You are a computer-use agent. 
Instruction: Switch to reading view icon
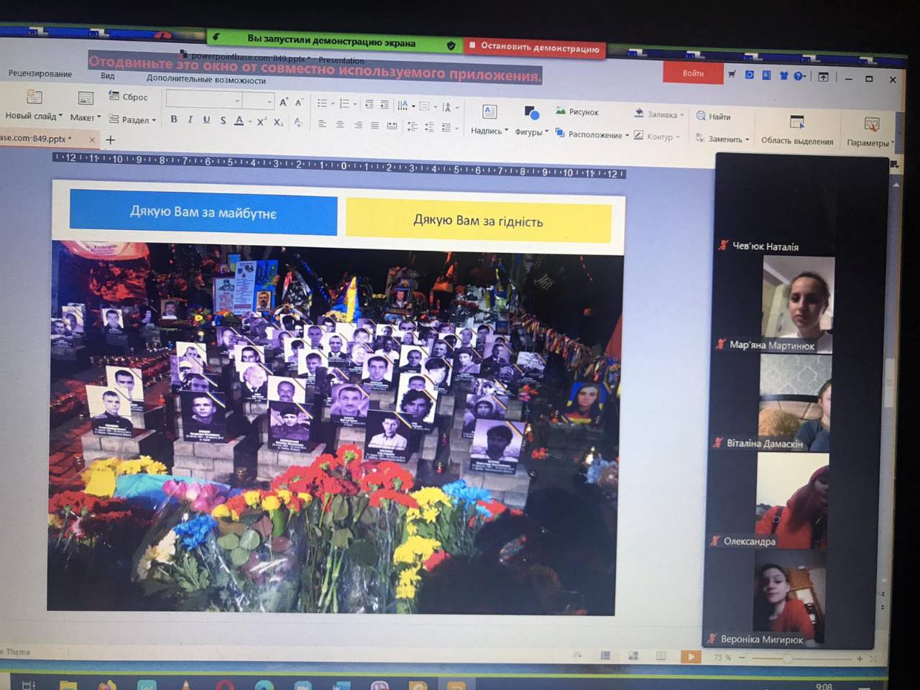click(661, 656)
